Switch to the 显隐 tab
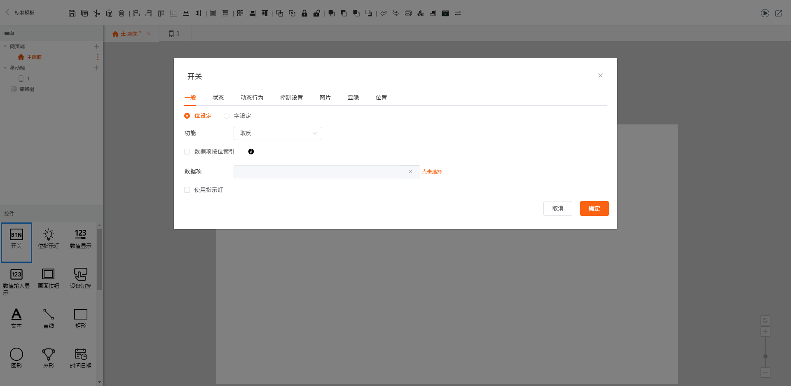The image size is (791, 386). coord(353,98)
